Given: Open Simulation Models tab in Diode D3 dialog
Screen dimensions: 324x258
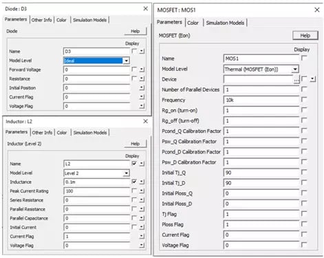Looking at the screenshot, I should coord(89,20).
